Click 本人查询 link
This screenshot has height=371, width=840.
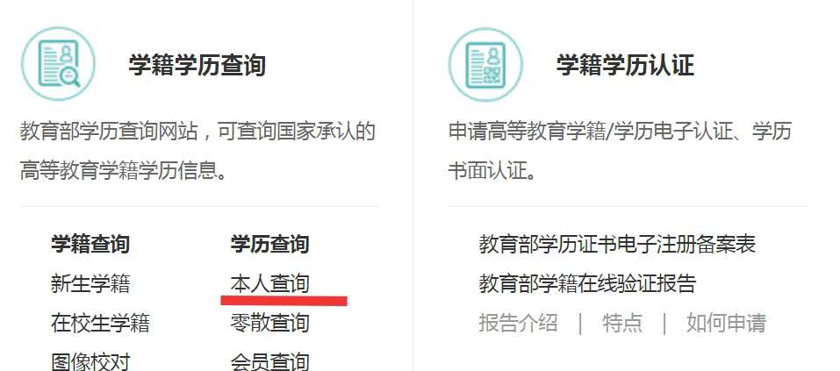pyautogui.click(x=270, y=283)
